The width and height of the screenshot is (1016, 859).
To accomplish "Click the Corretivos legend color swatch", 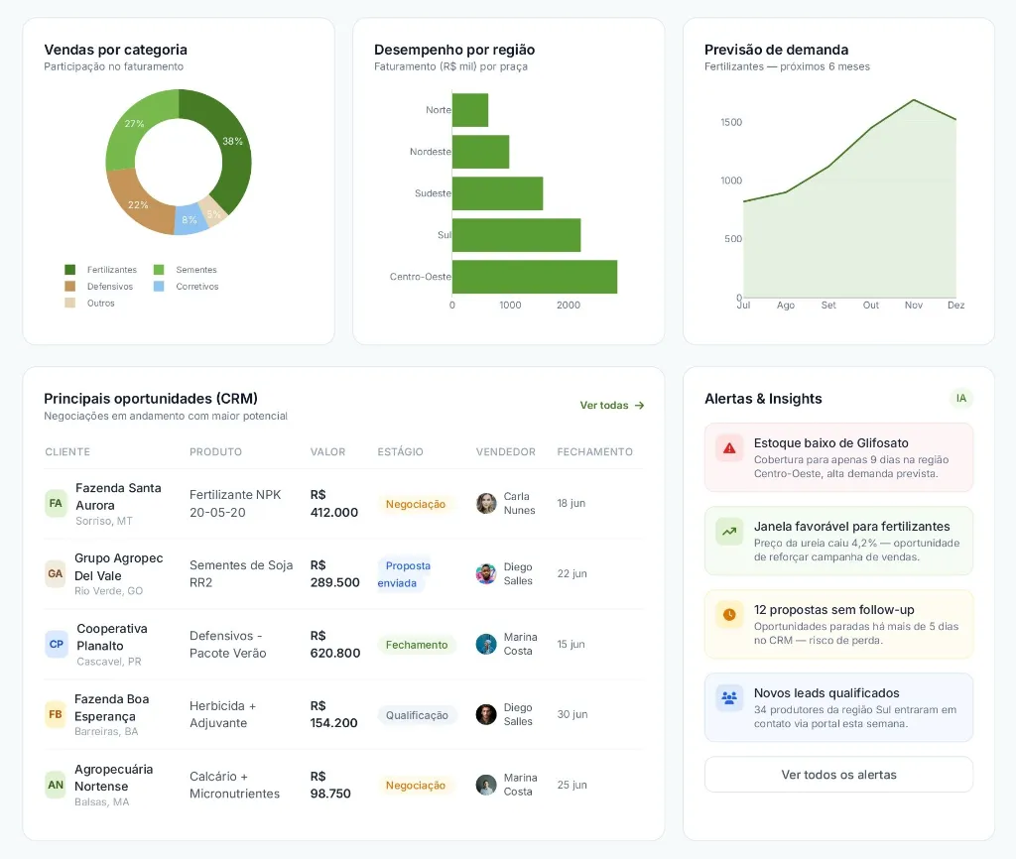I will click(159, 287).
